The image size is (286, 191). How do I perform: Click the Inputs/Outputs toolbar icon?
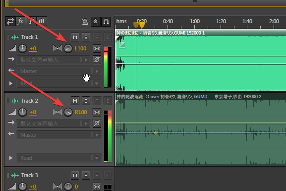coord(10,21)
